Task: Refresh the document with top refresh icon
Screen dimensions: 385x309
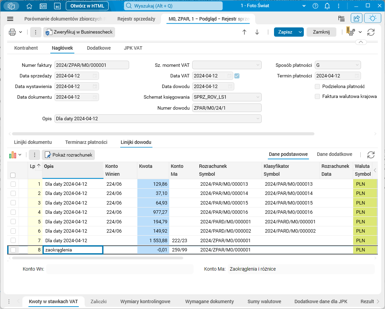Action: click(x=371, y=32)
